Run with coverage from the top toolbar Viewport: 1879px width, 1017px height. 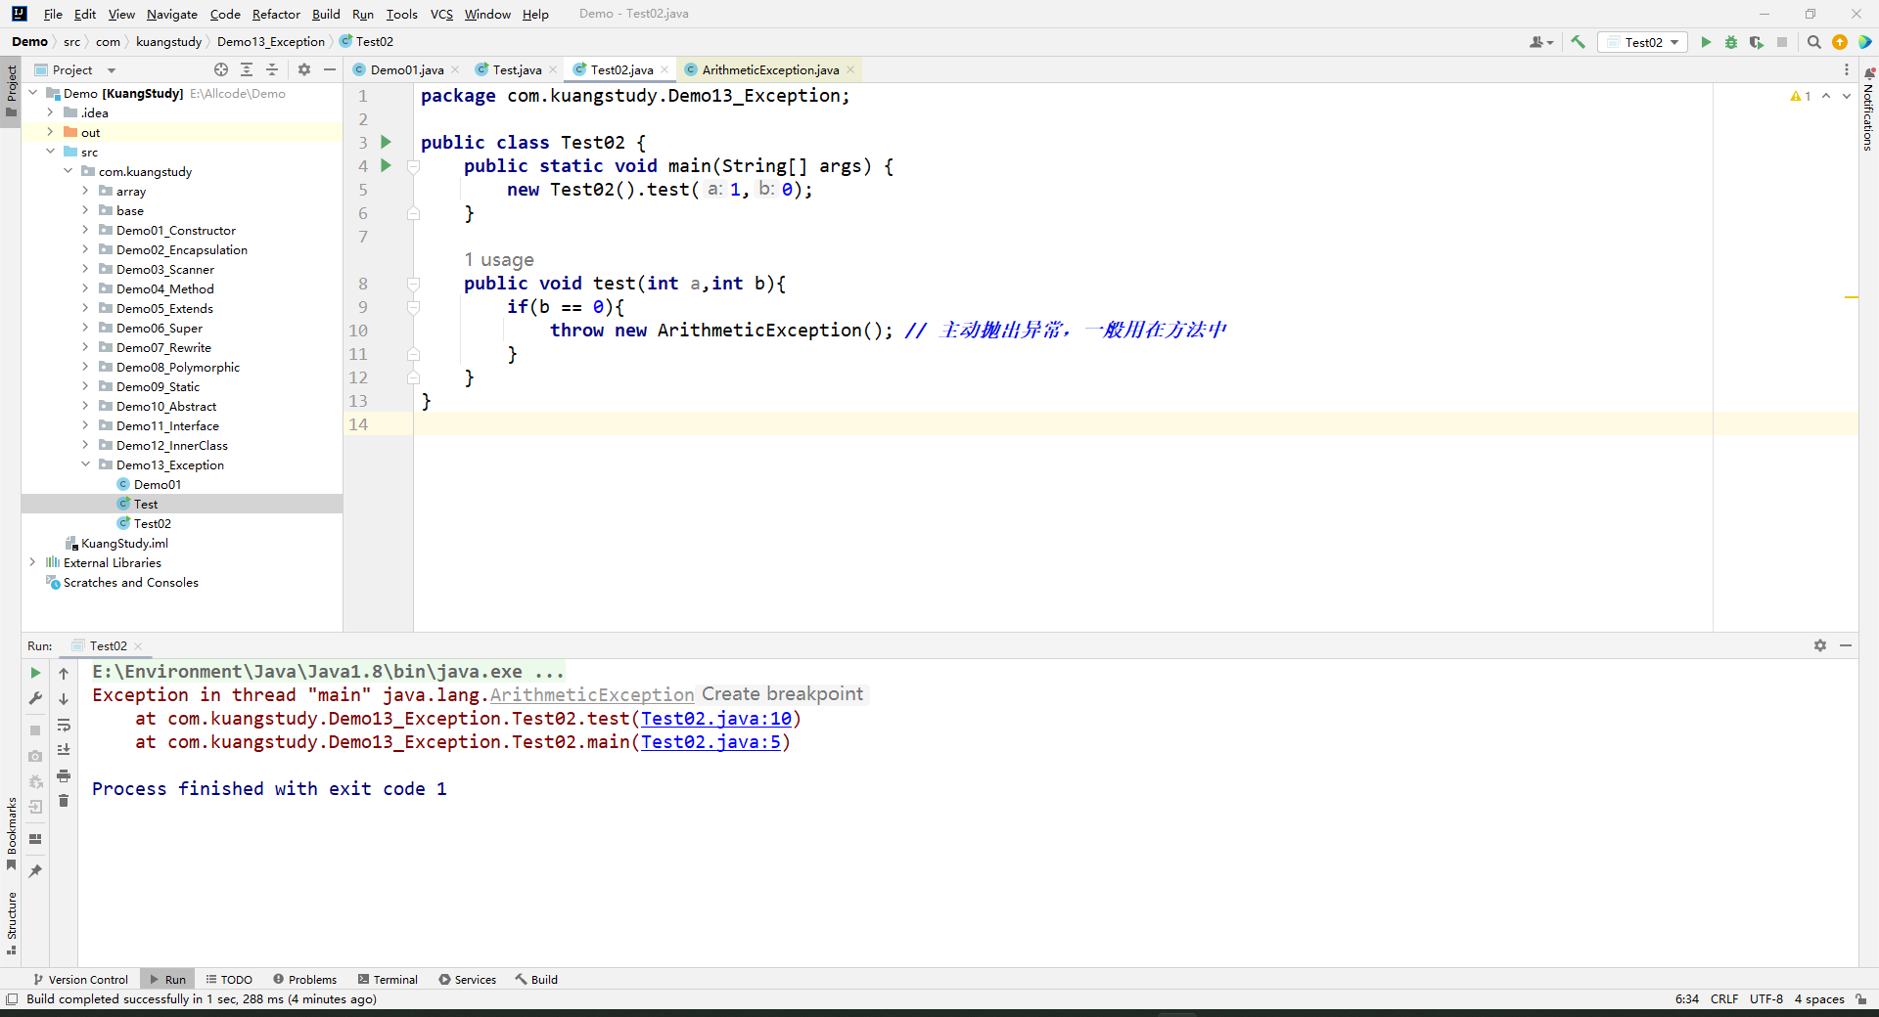1757,42
